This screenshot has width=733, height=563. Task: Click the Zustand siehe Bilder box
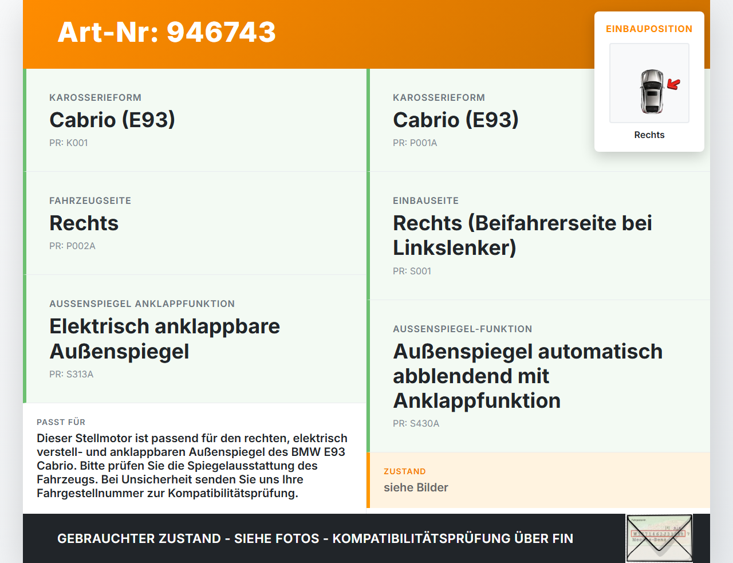click(538, 480)
